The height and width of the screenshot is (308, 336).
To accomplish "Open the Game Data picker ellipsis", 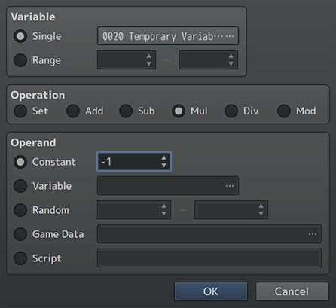I will pos(313,234).
